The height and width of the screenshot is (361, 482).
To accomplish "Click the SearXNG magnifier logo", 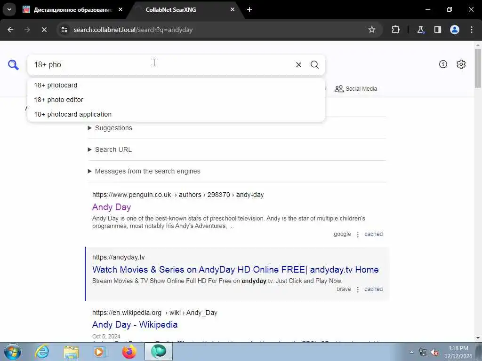I will (x=13, y=65).
